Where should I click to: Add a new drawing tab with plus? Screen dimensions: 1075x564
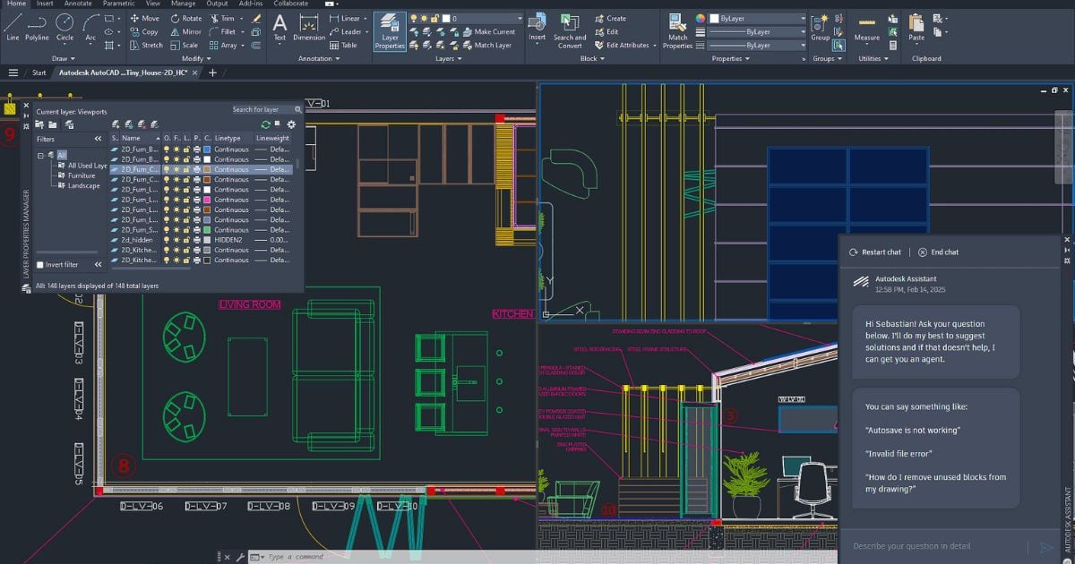click(212, 73)
